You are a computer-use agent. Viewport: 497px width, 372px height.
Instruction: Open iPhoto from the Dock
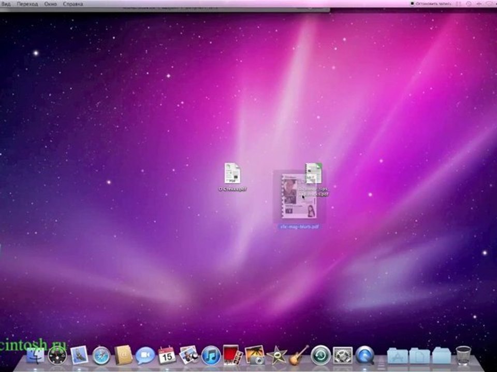point(255,355)
